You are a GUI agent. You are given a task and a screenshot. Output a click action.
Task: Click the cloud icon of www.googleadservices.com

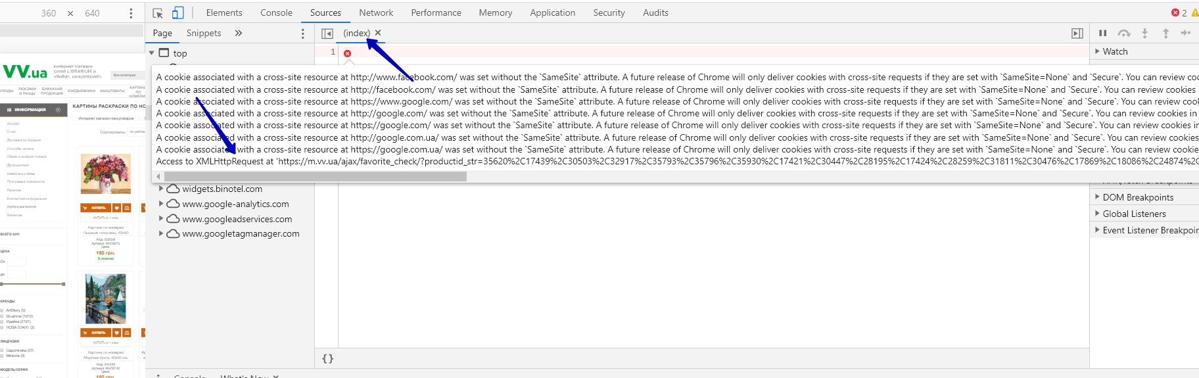point(173,219)
